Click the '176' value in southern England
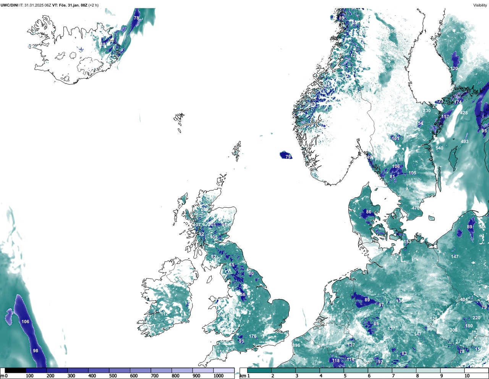This screenshot has width=489, height=379. click(253, 336)
